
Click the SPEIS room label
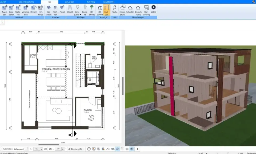pyautogui.click(x=33, y=55)
